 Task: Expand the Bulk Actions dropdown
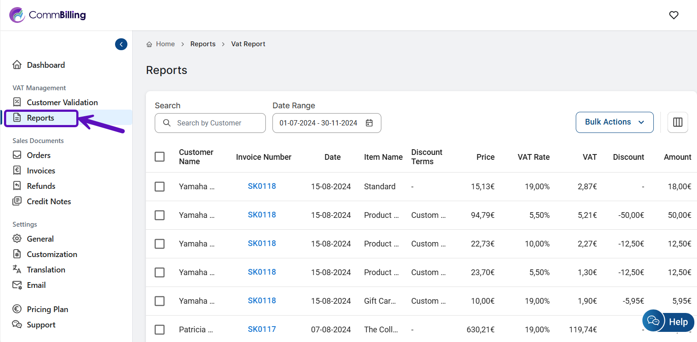pos(614,122)
